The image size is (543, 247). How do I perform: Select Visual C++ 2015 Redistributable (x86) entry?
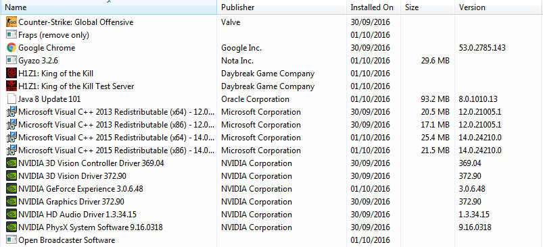coord(272,150)
